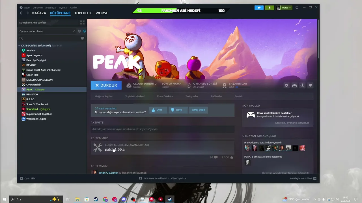Click the Overwatch game icon
This screenshot has height=203, width=362.
(x=23, y=85)
